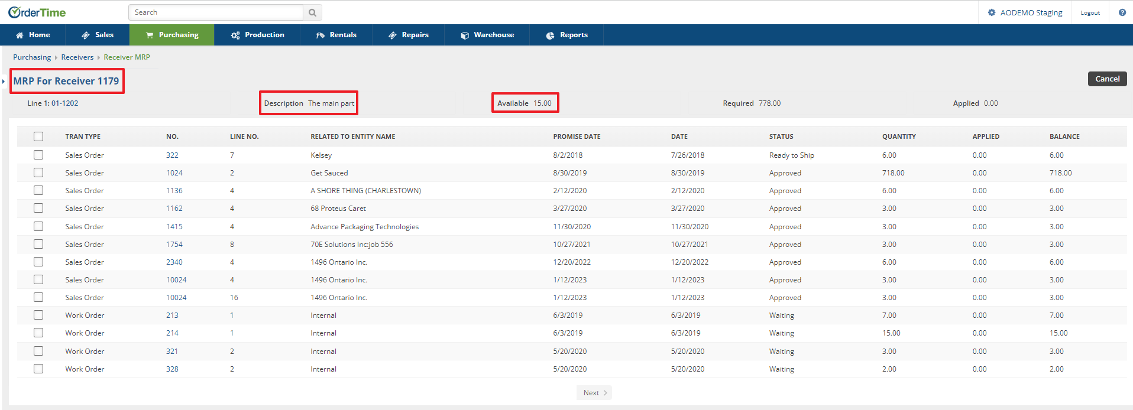Open the Repairs menu
Screen dimensions: 1133x410
pos(408,35)
